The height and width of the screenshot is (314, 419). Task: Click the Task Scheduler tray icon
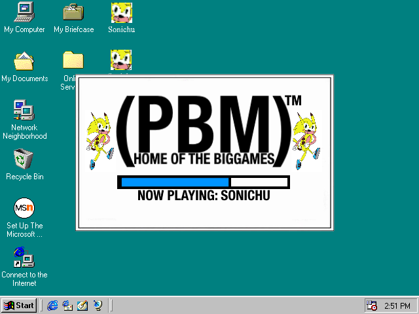coord(371,305)
